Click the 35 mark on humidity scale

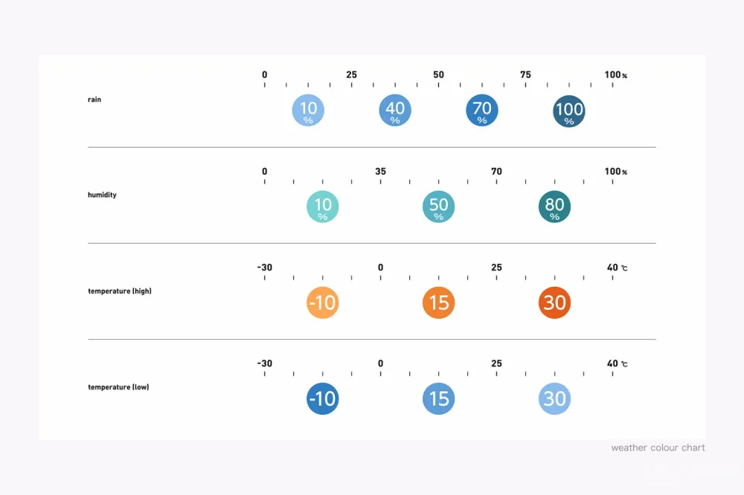click(381, 172)
